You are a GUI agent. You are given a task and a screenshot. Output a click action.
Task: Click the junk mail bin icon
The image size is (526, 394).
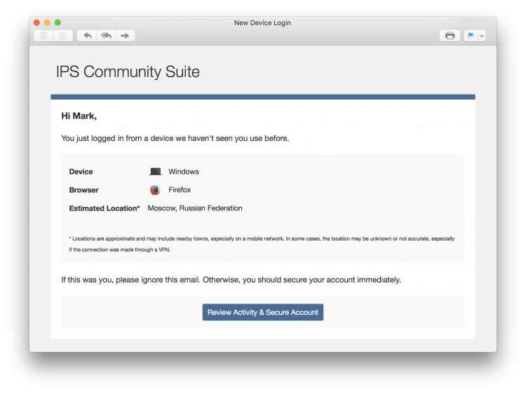pyautogui.click(x=62, y=36)
